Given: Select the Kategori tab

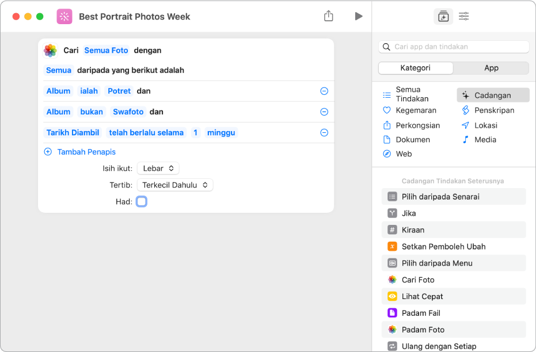Looking at the screenshot, I should [416, 68].
